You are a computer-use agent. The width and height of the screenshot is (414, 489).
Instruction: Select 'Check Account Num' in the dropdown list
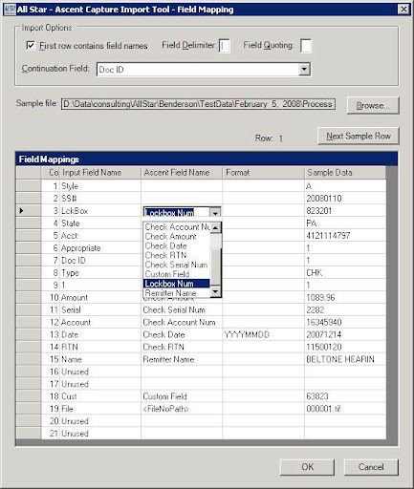(177, 227)
